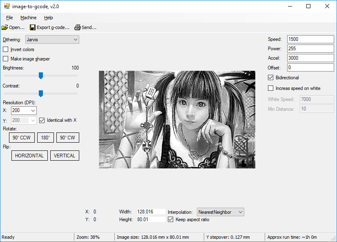Click the Power input field
Viewport: 337px width, 242px height.
pos(310,49)
